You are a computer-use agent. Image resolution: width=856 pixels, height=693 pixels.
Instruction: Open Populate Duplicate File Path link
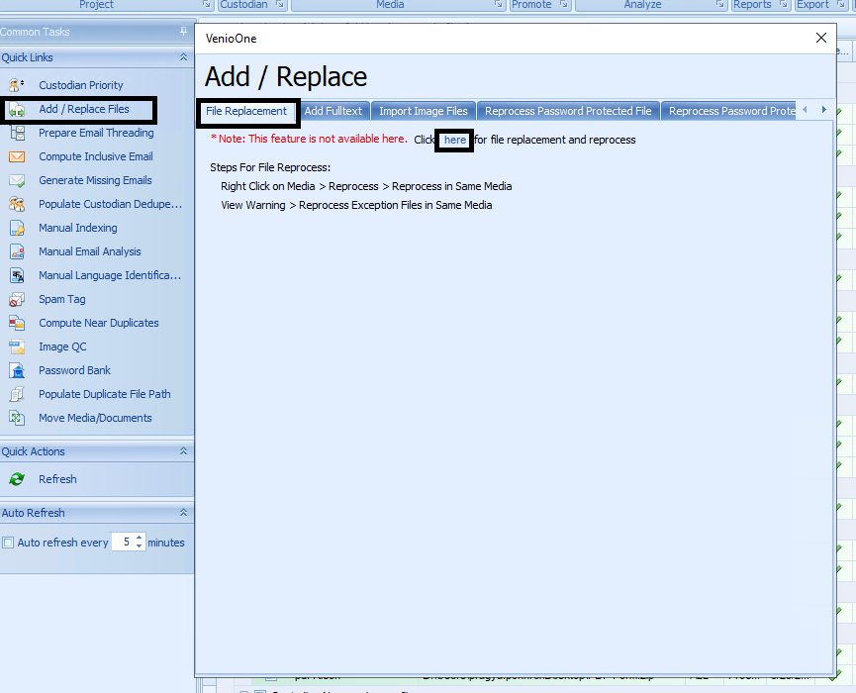coord(104,394)
